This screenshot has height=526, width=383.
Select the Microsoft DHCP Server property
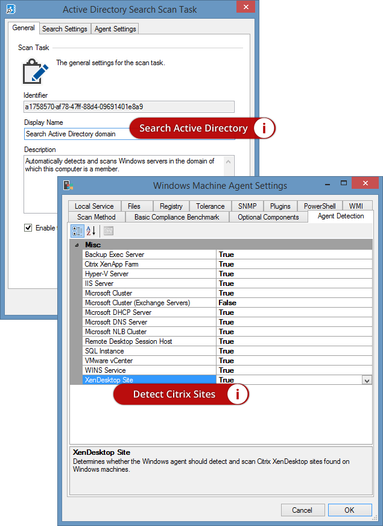pyautogui.click(x=149, y=312)
